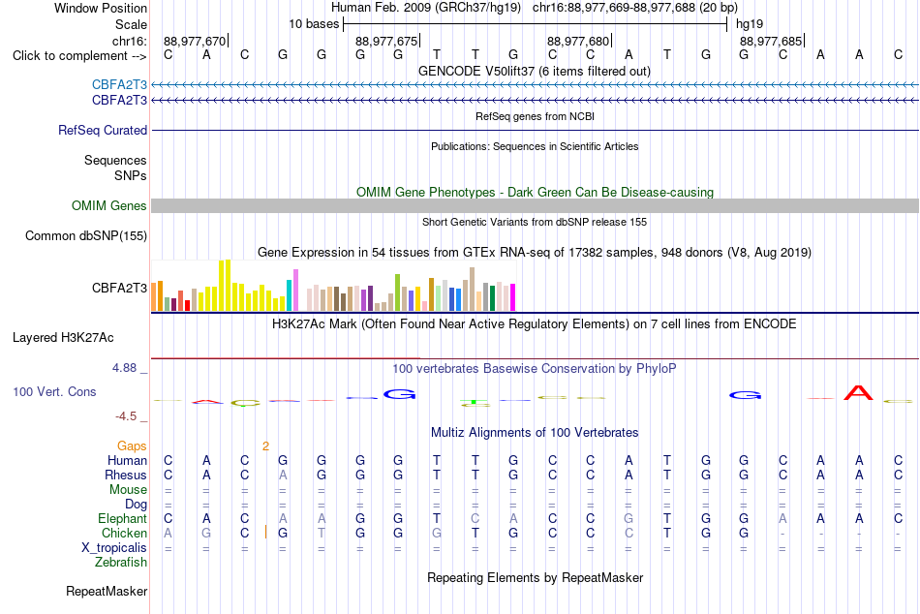Click 'Repeating Elements by RepeatMasker' title
Screen dimensions: 920x614
(535, 577)
